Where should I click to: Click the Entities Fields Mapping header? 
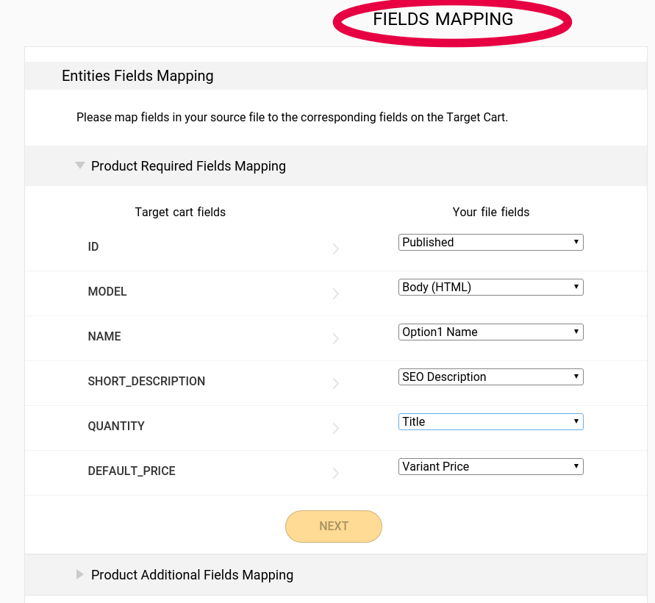(137, 76)
